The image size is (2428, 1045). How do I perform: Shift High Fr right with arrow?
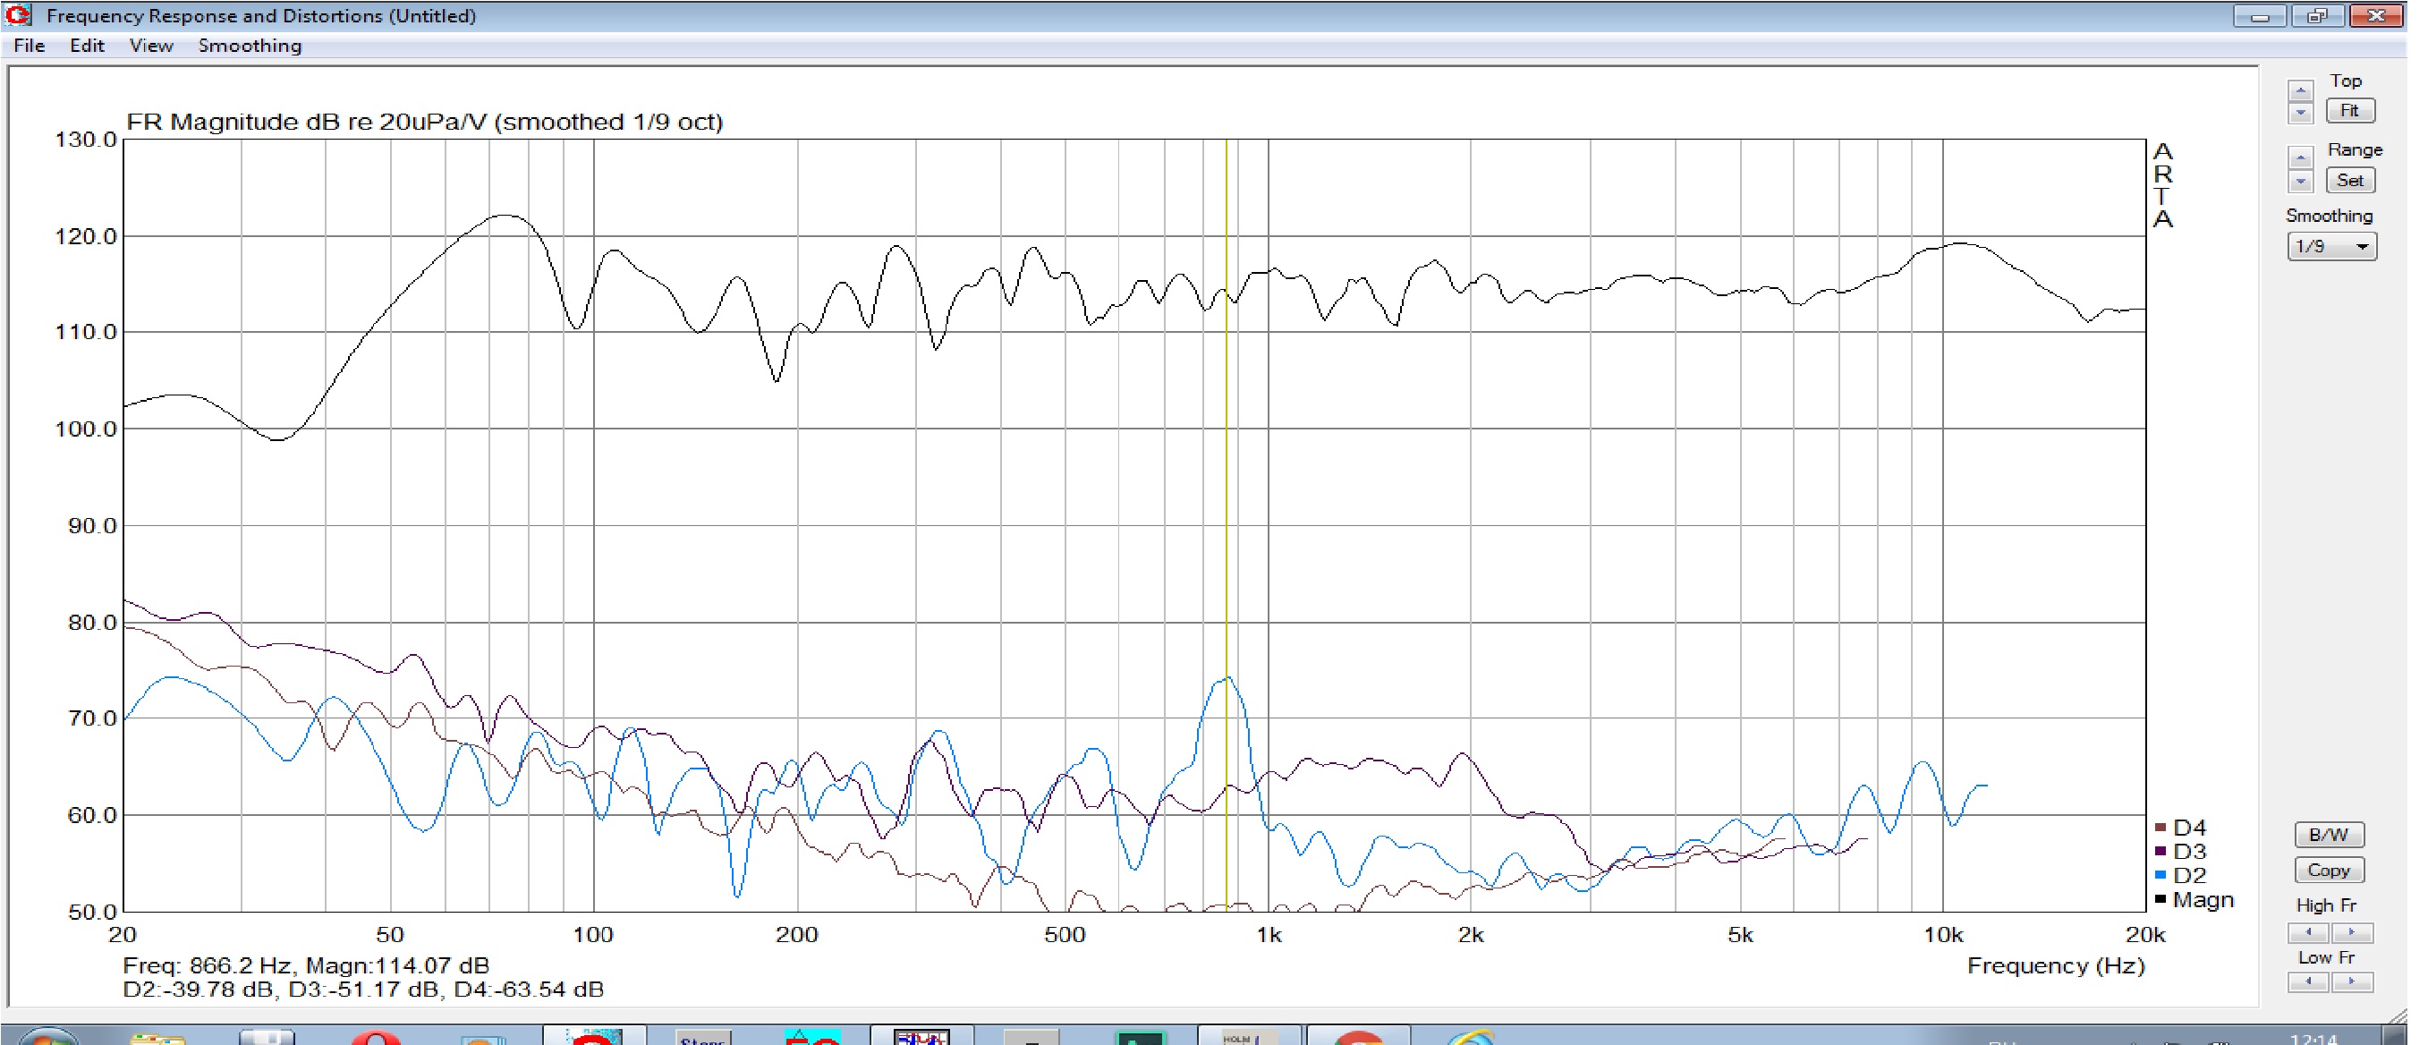2352,932
